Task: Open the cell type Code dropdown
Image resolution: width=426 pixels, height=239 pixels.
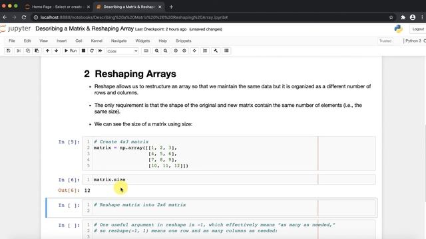Action: tap(122, 51)
